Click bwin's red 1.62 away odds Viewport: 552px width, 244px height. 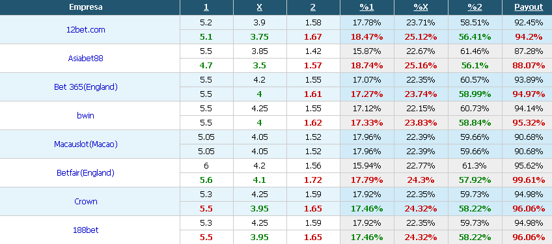(x=313, y=122)
